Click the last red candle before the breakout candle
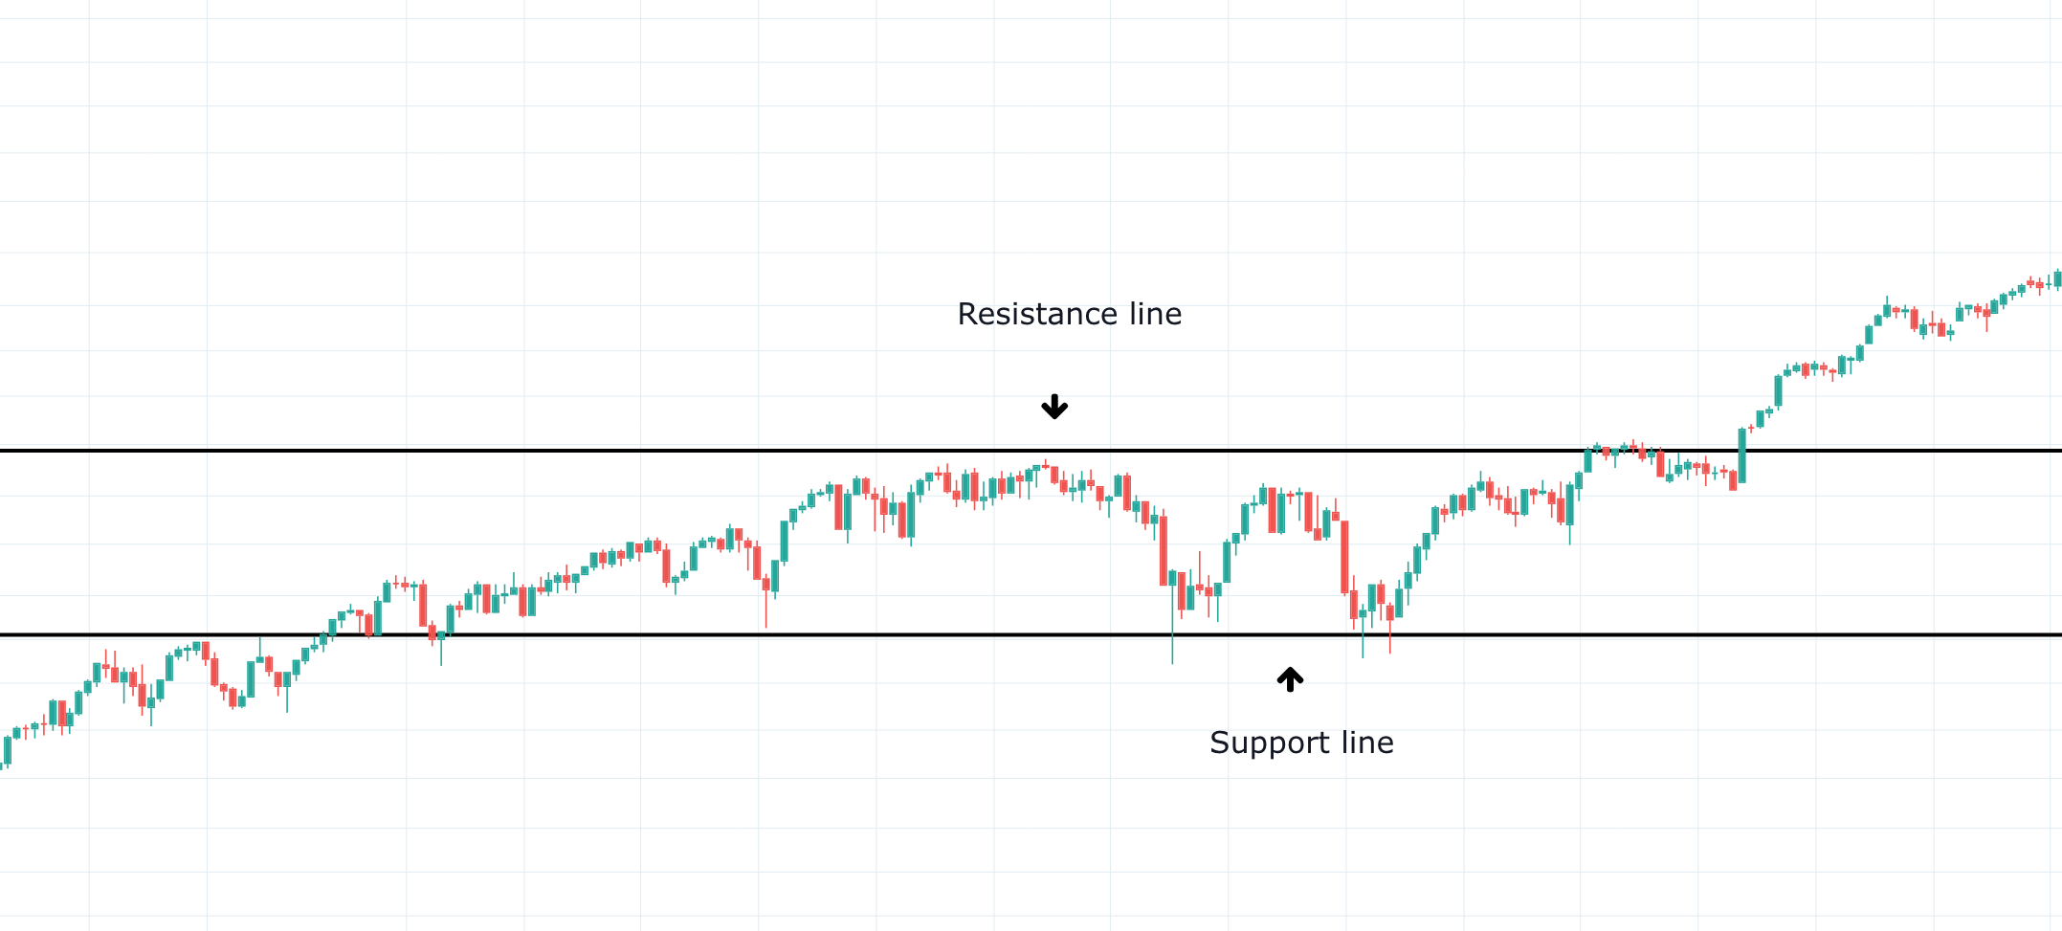This screenshot has width=2062, height=931. [x=1732, y=479]
